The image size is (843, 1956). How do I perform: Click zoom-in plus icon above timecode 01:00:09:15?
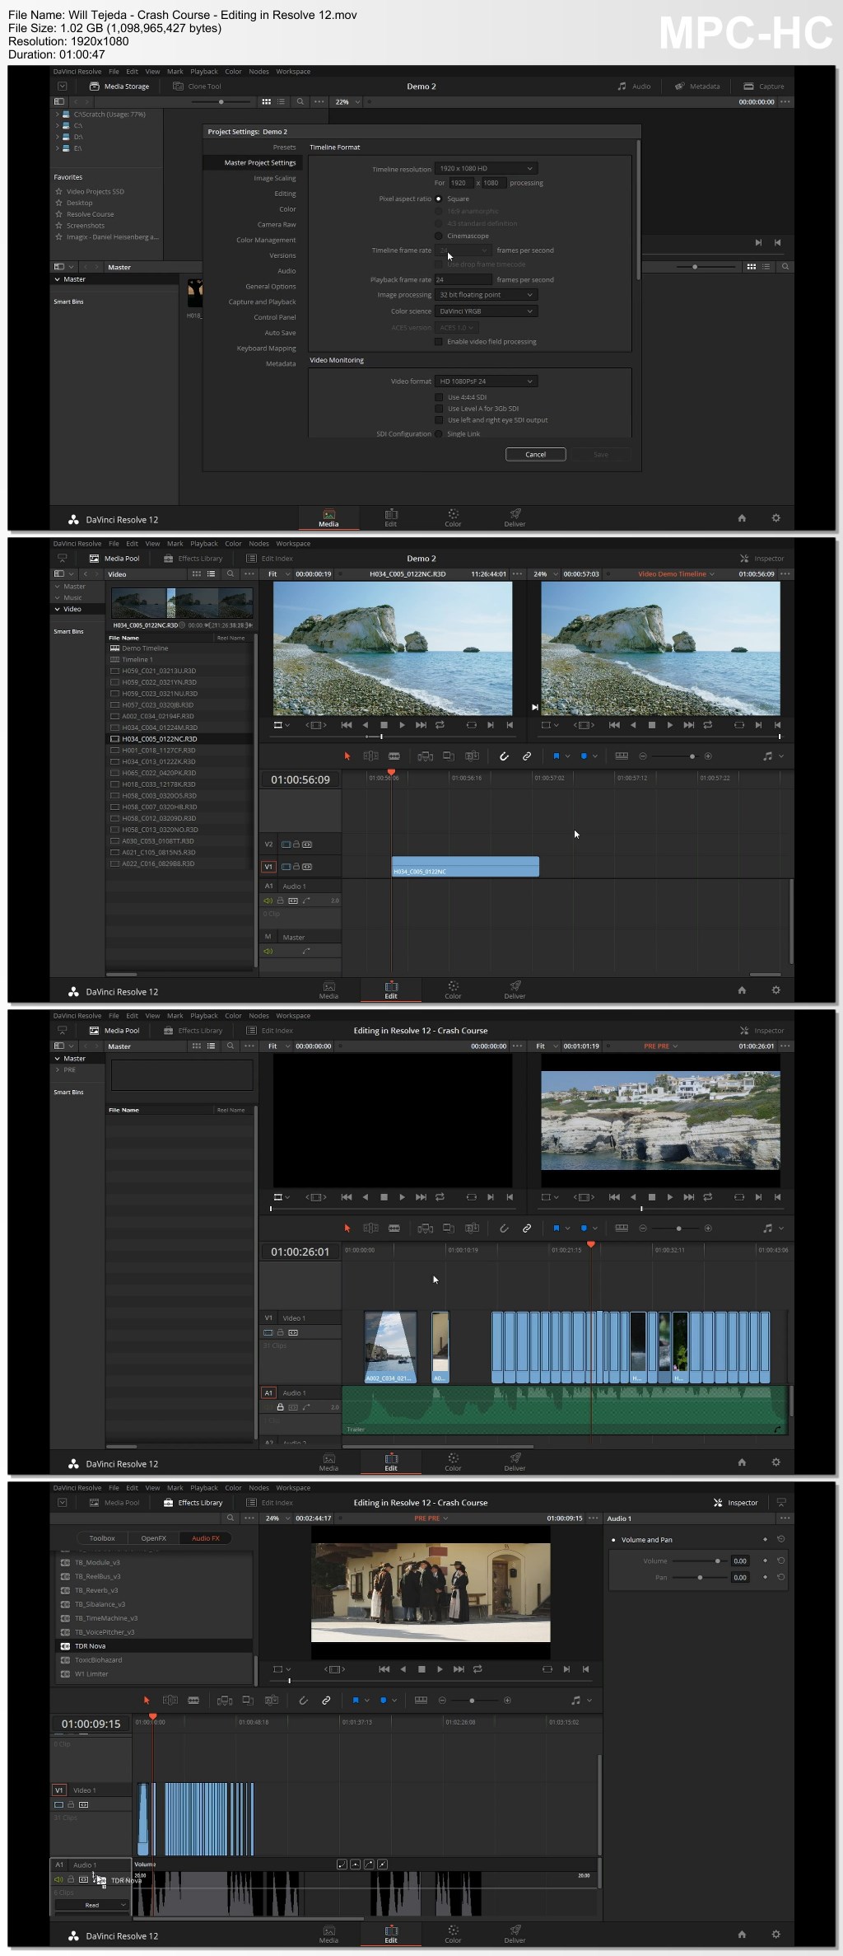[x=507, y=1701]
